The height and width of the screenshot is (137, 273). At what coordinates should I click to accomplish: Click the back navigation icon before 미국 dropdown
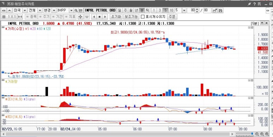click(x=4, y=11)
